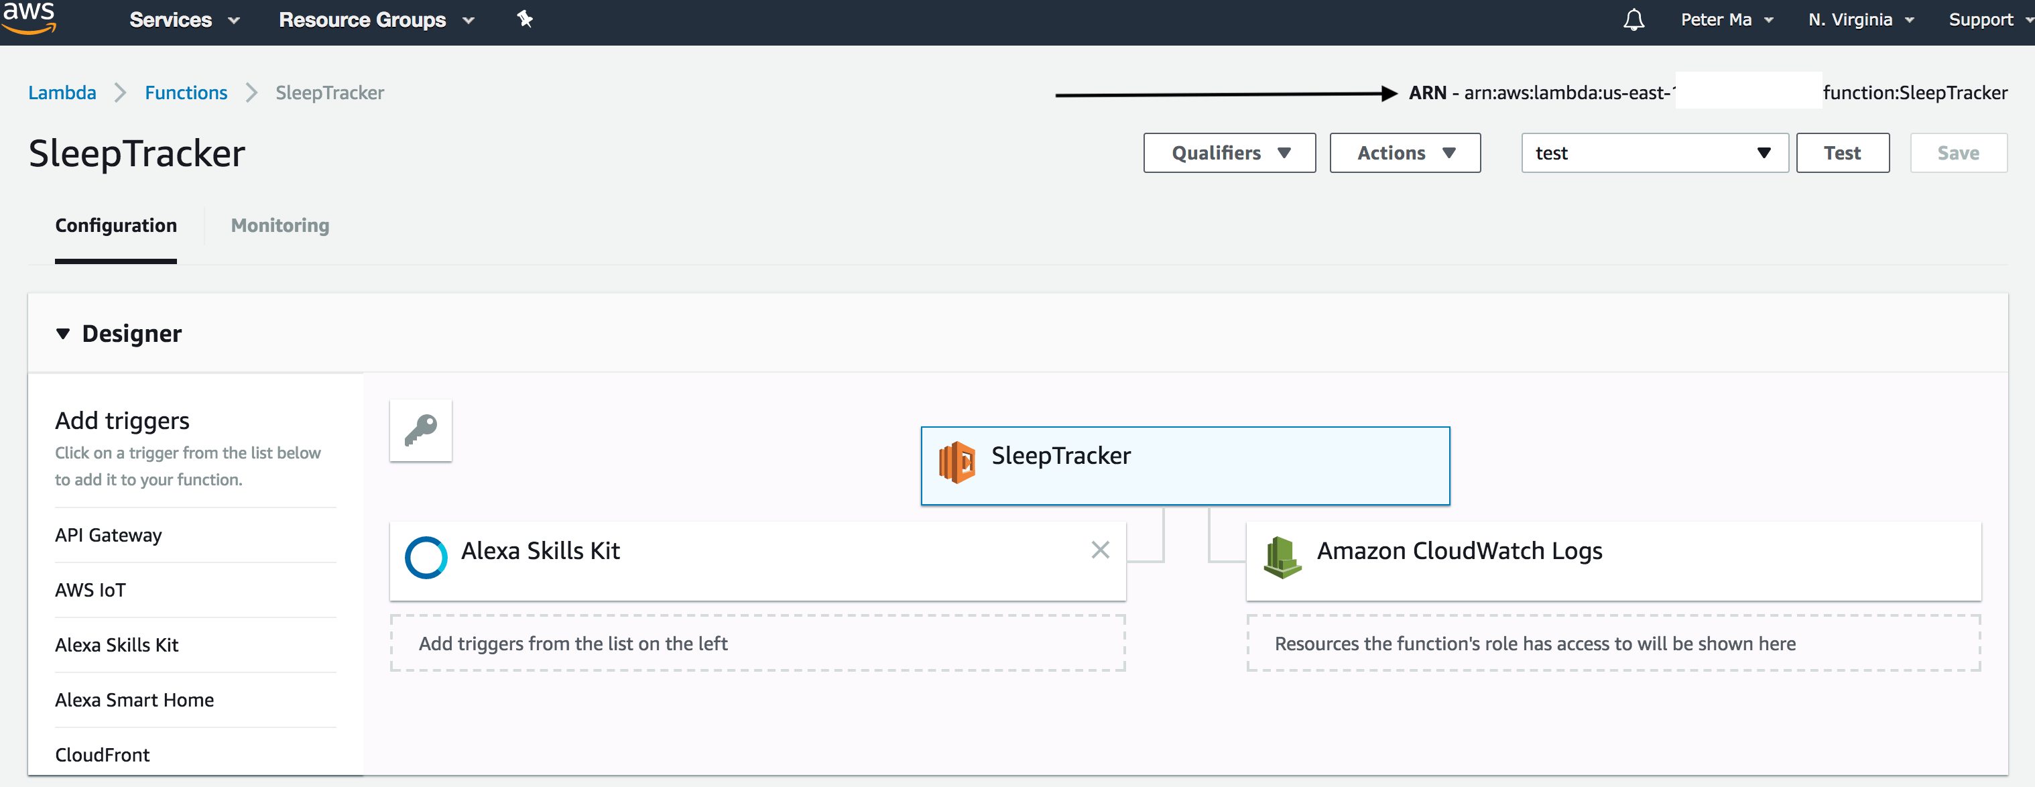Open the Support menu
The width and height of the screenshot is (2035, 787).
point(1989,19)
